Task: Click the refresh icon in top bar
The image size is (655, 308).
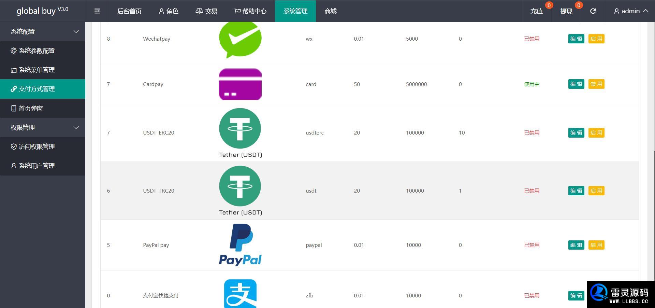Action: [593, 11]
